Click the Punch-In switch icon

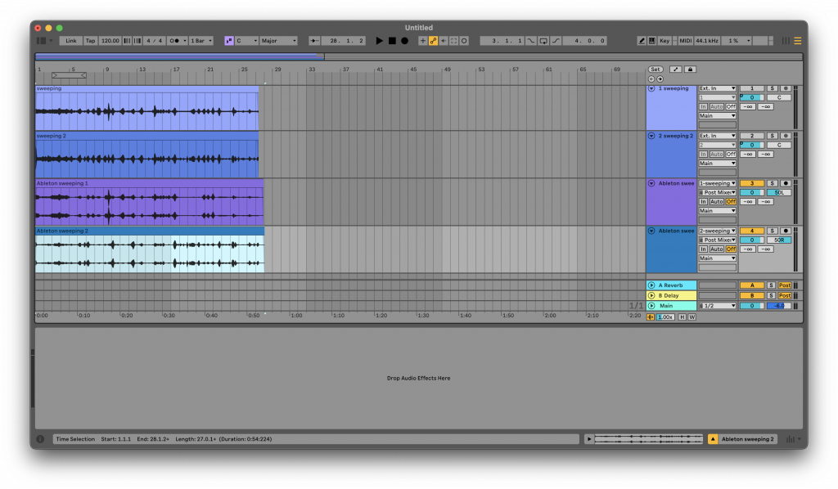[x=530, y=41]
